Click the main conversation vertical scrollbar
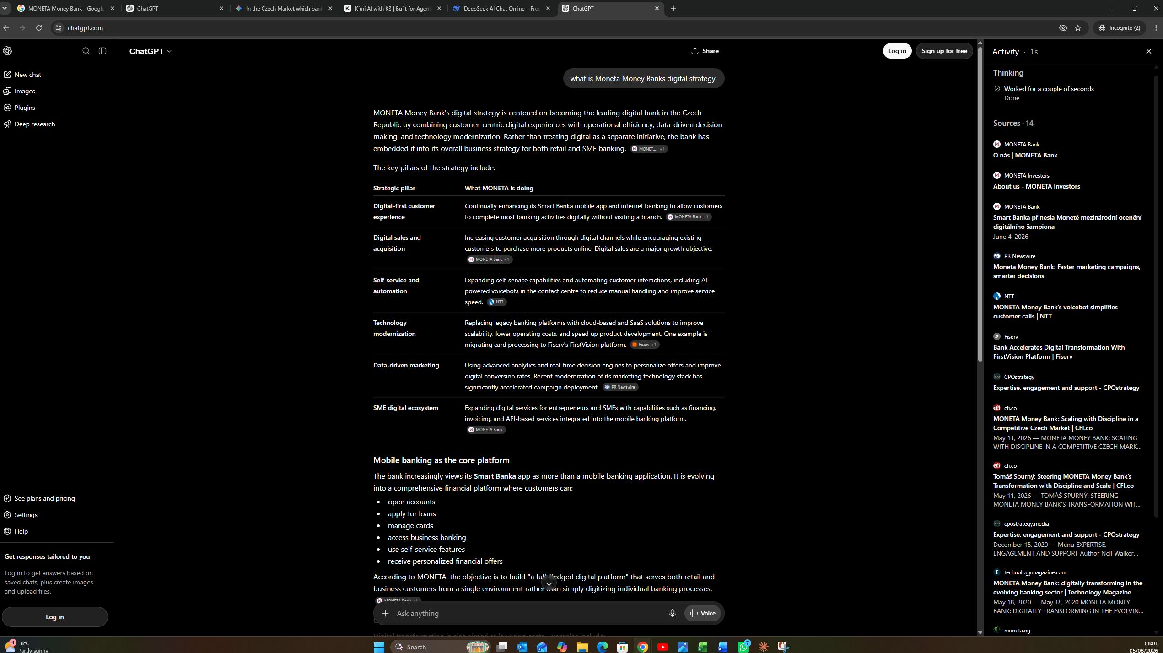 click(980, 204)
